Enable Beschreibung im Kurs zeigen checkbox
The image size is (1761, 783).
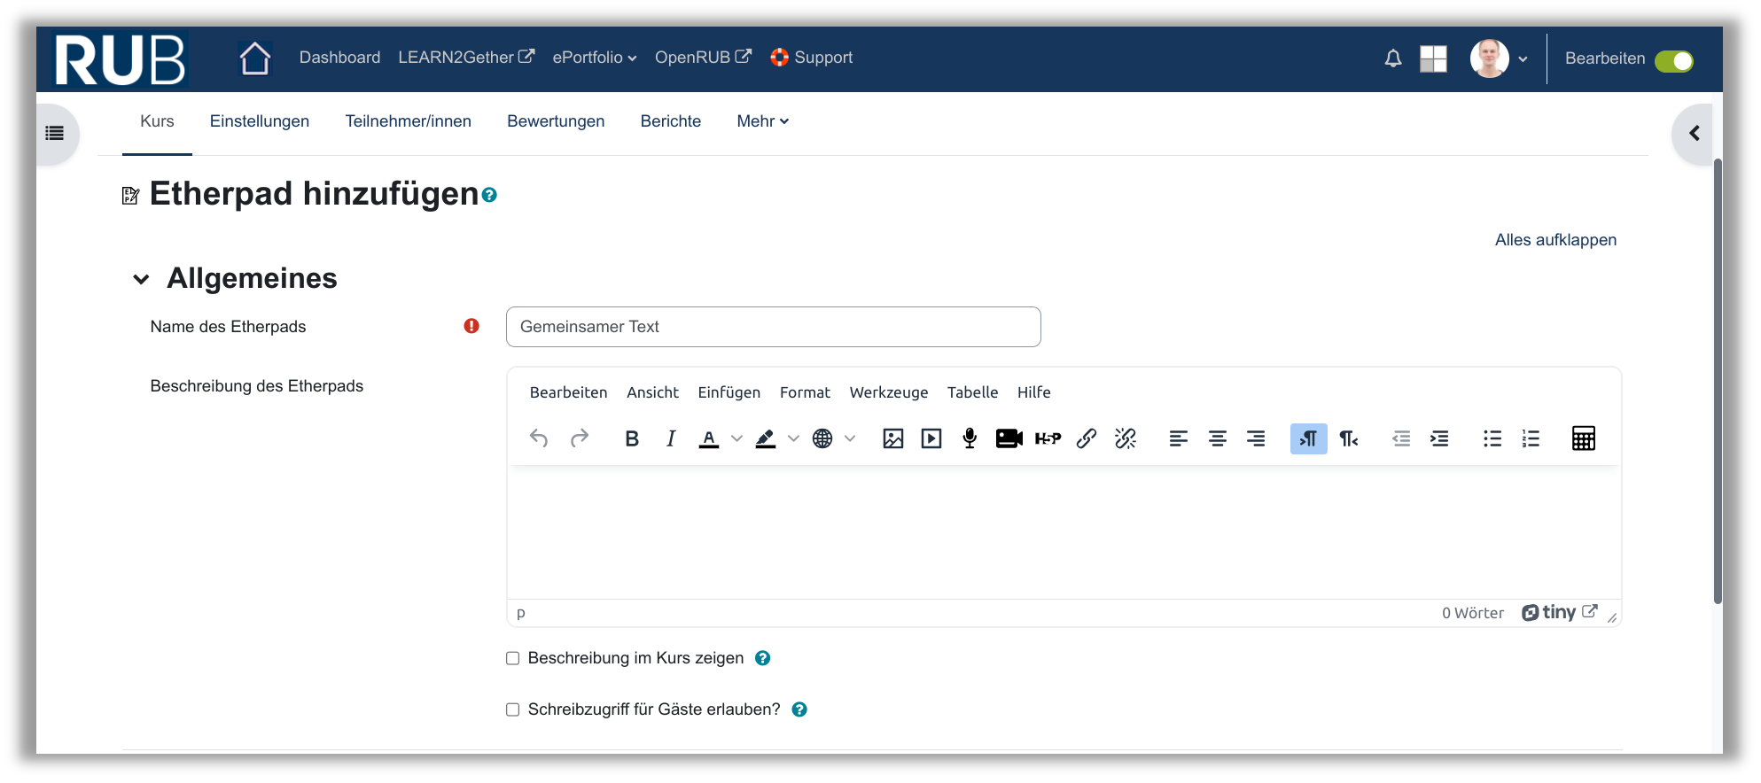point(512,658)
